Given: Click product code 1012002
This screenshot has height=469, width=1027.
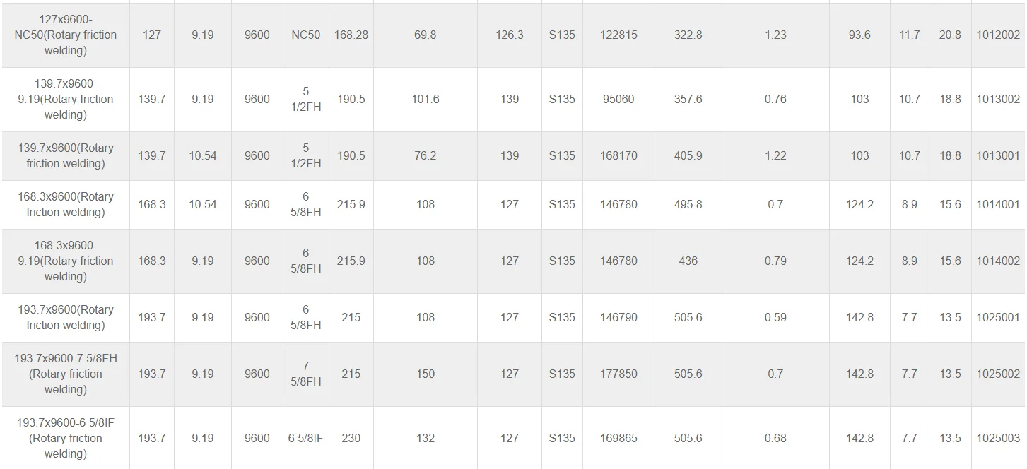Looking at the screenshot, I should click(x=998, y=35).
